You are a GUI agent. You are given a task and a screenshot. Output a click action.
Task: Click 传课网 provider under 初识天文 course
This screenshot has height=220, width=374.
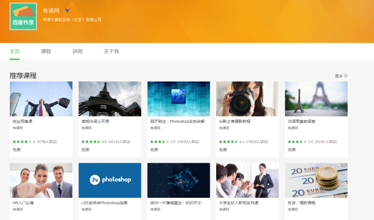pos(155,209)
